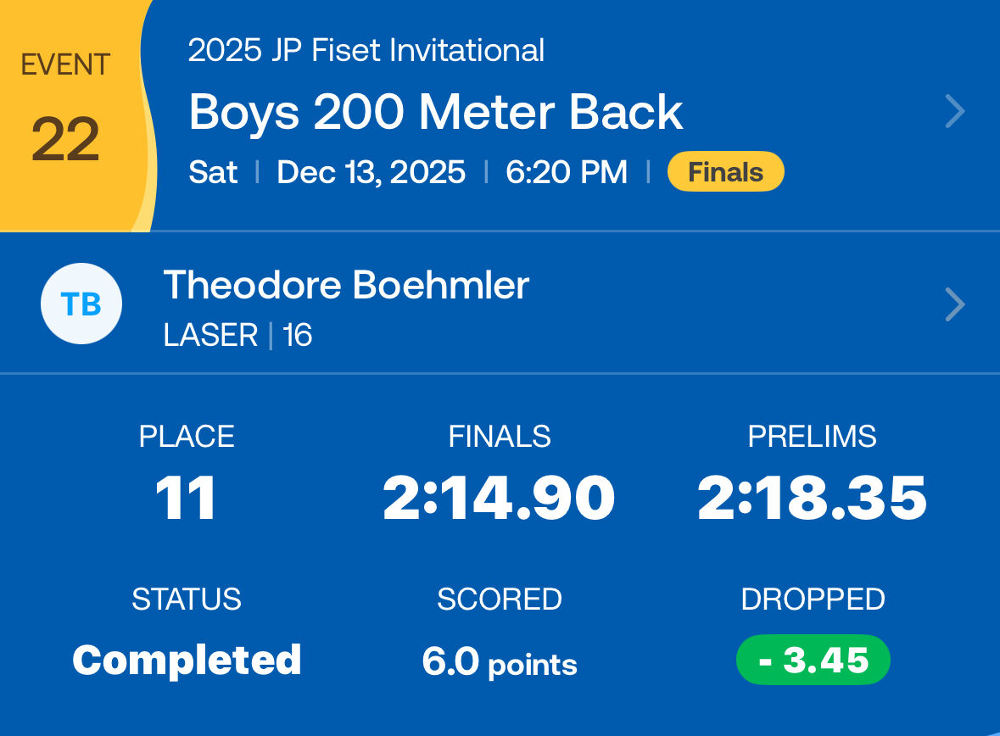Click the place value 11
The height and width of the screenshot is (736, 1000).
click(187, 499)
